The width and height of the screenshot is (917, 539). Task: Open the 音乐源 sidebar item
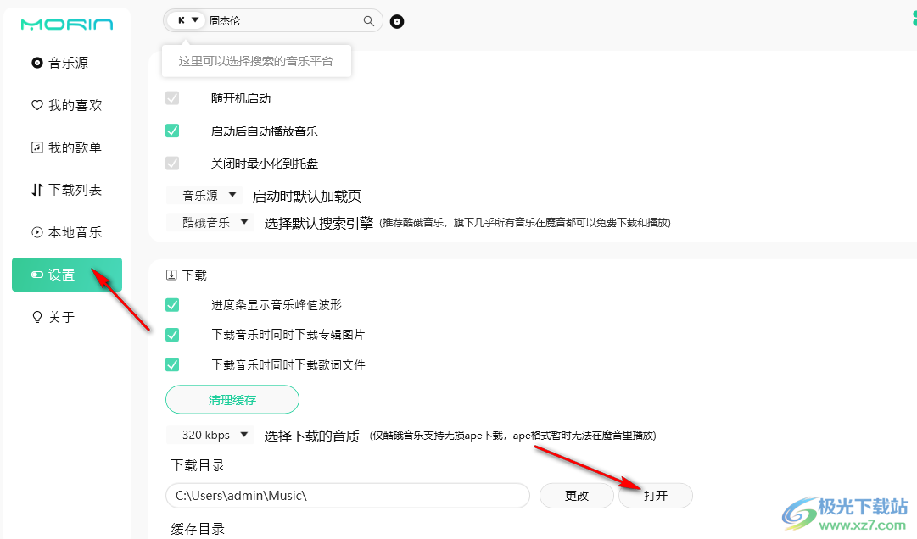[x=67, y=63]
